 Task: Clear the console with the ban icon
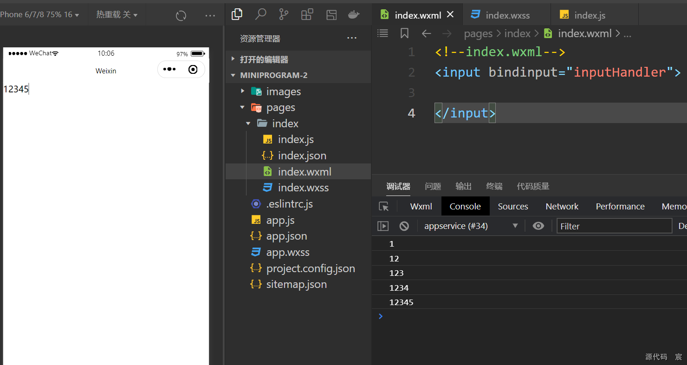(x=404, y=226)
